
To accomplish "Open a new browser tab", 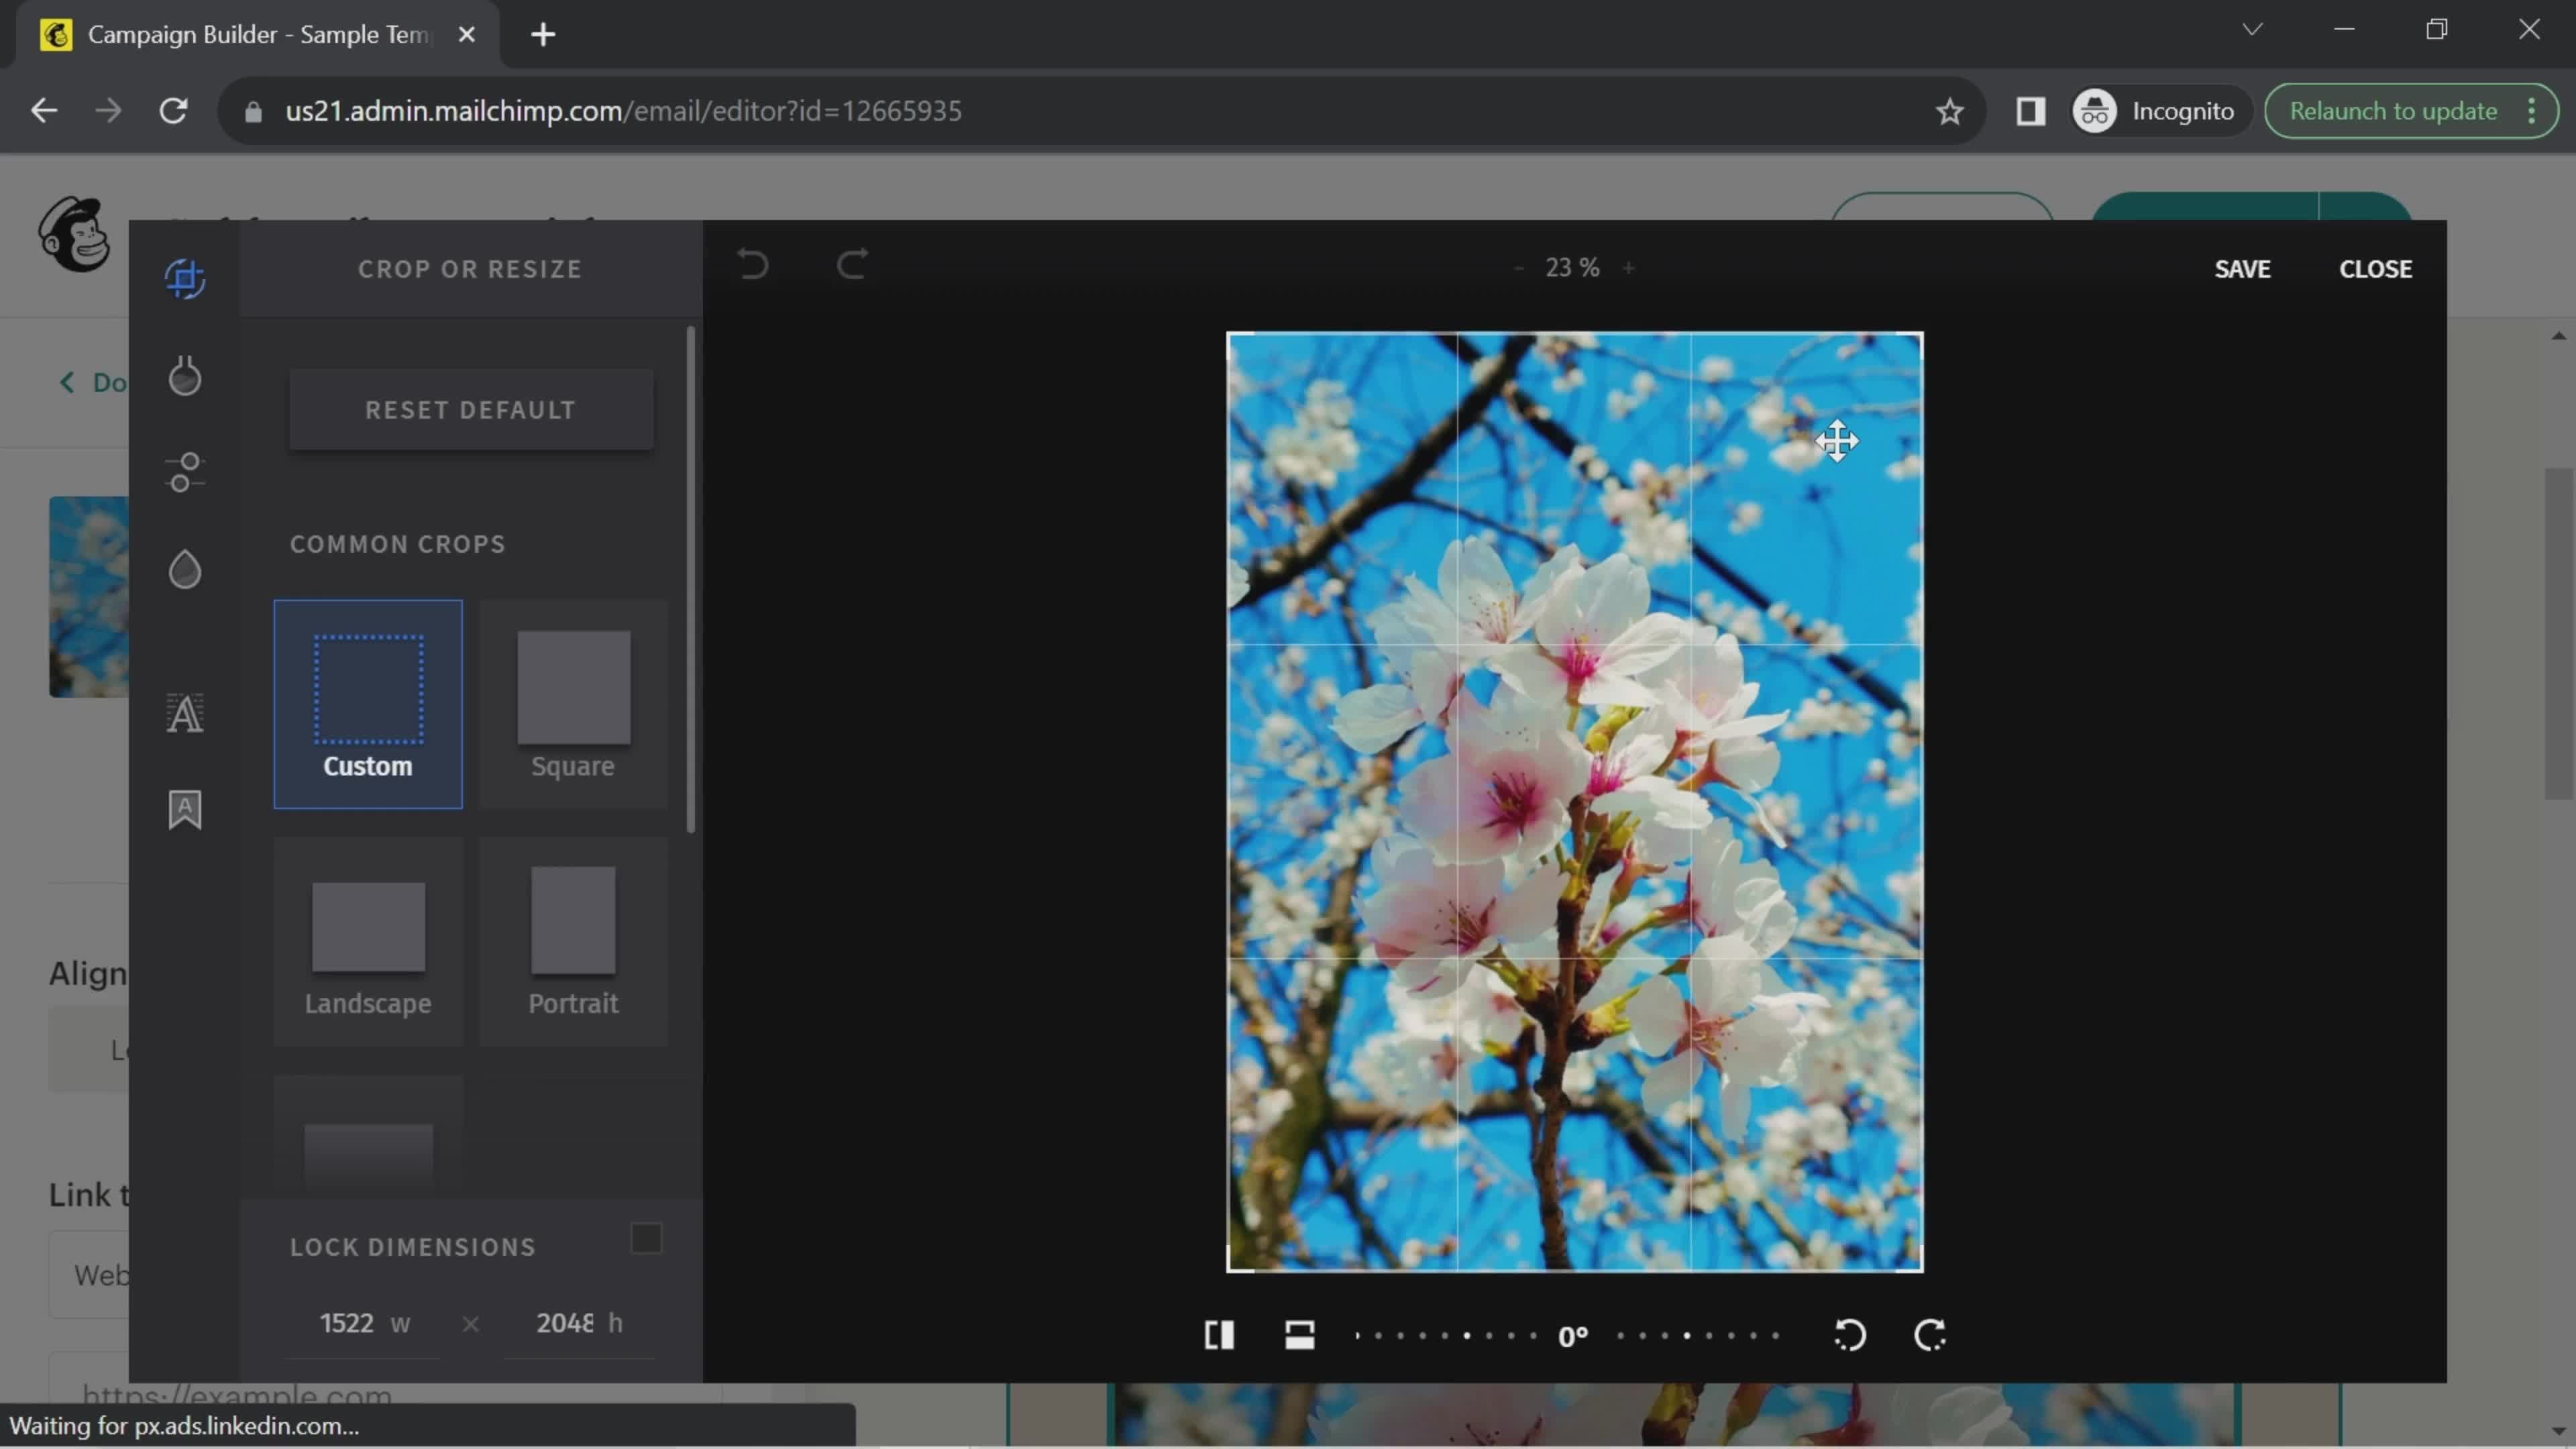I will pos(543,35).
